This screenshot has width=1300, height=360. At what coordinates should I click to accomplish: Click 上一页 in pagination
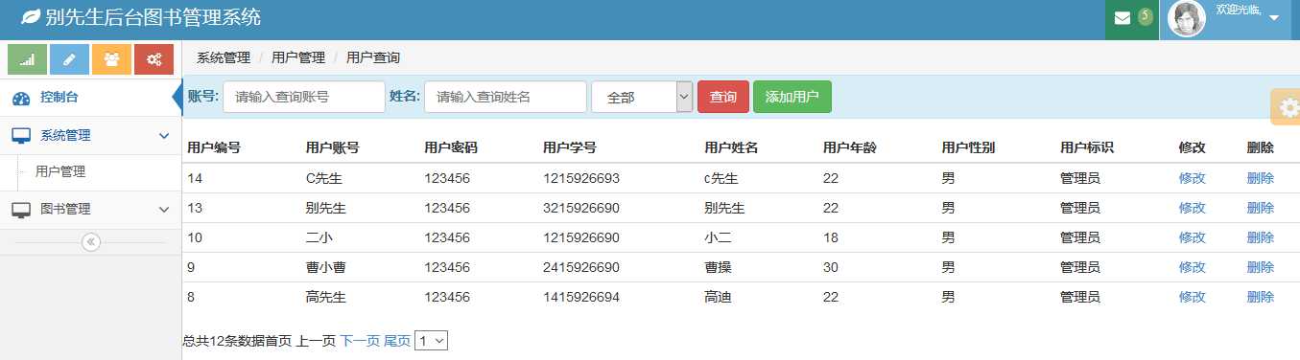316,341
